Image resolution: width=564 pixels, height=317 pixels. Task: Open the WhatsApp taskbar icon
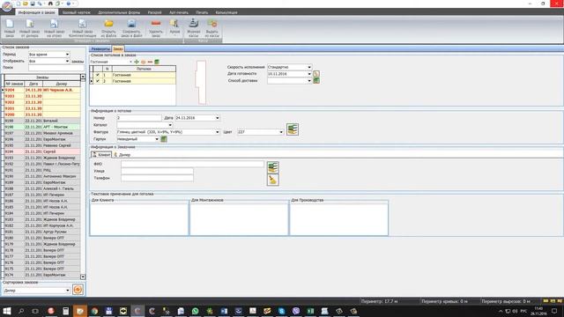196,311
